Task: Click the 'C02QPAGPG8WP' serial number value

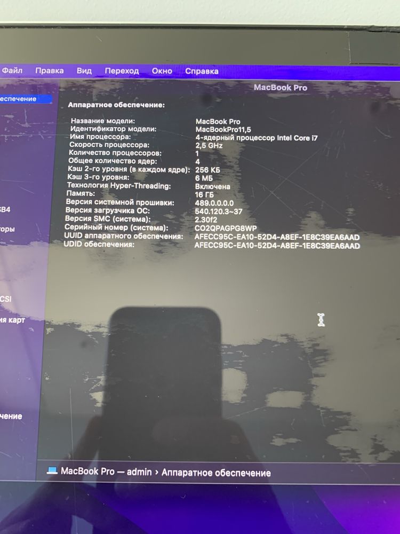Action: 226,228
